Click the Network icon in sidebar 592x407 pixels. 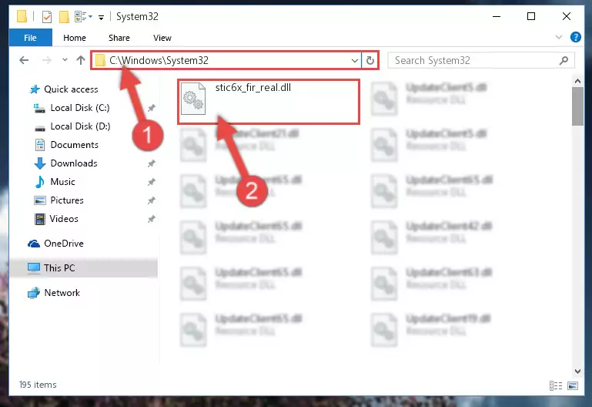[34, 293]
